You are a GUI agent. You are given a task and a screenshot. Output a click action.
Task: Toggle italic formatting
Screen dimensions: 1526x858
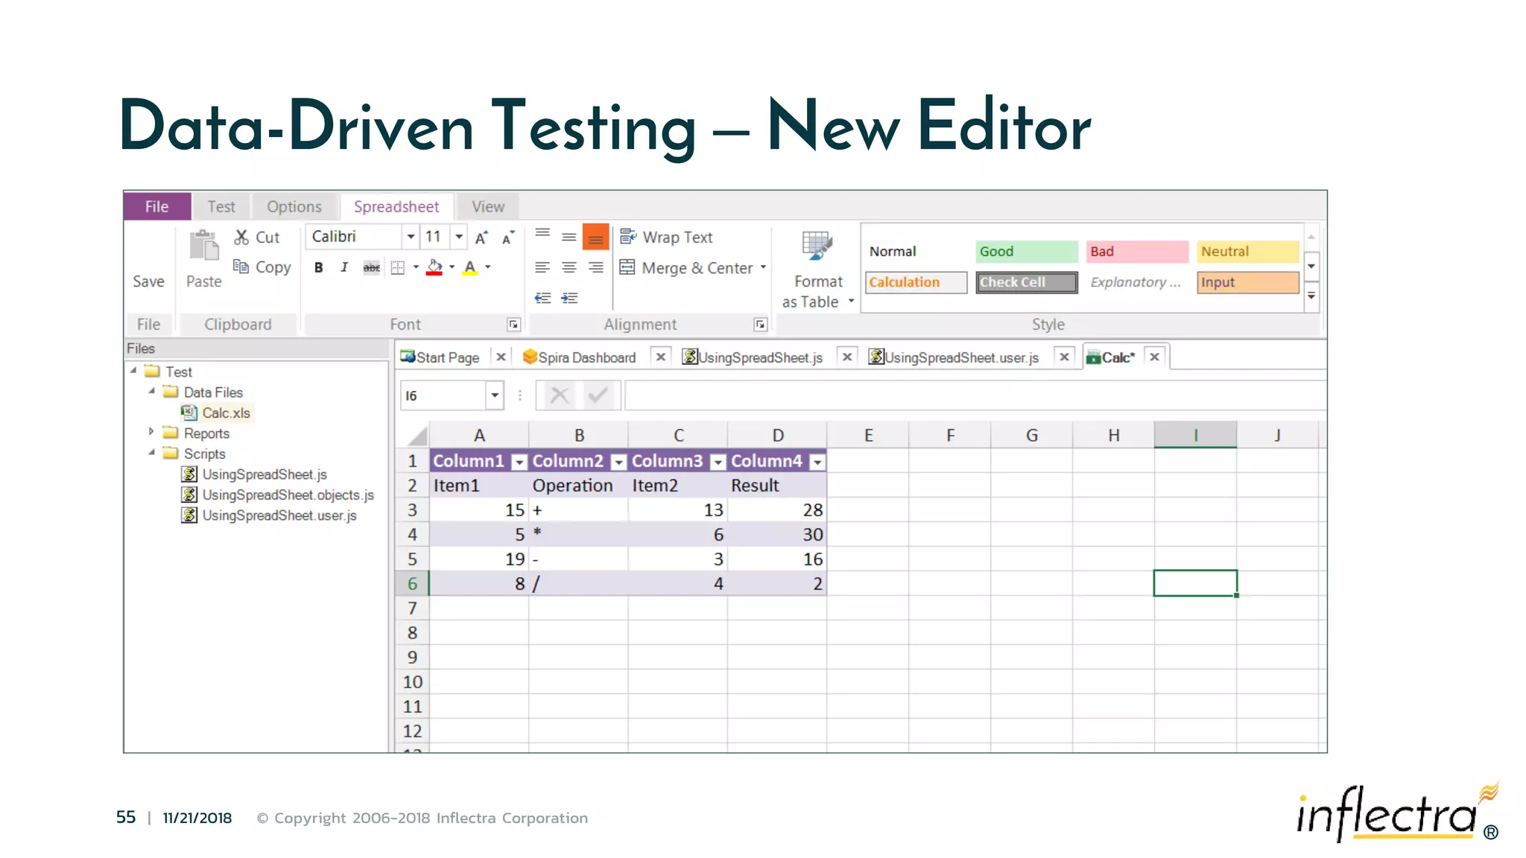point(344,267)
